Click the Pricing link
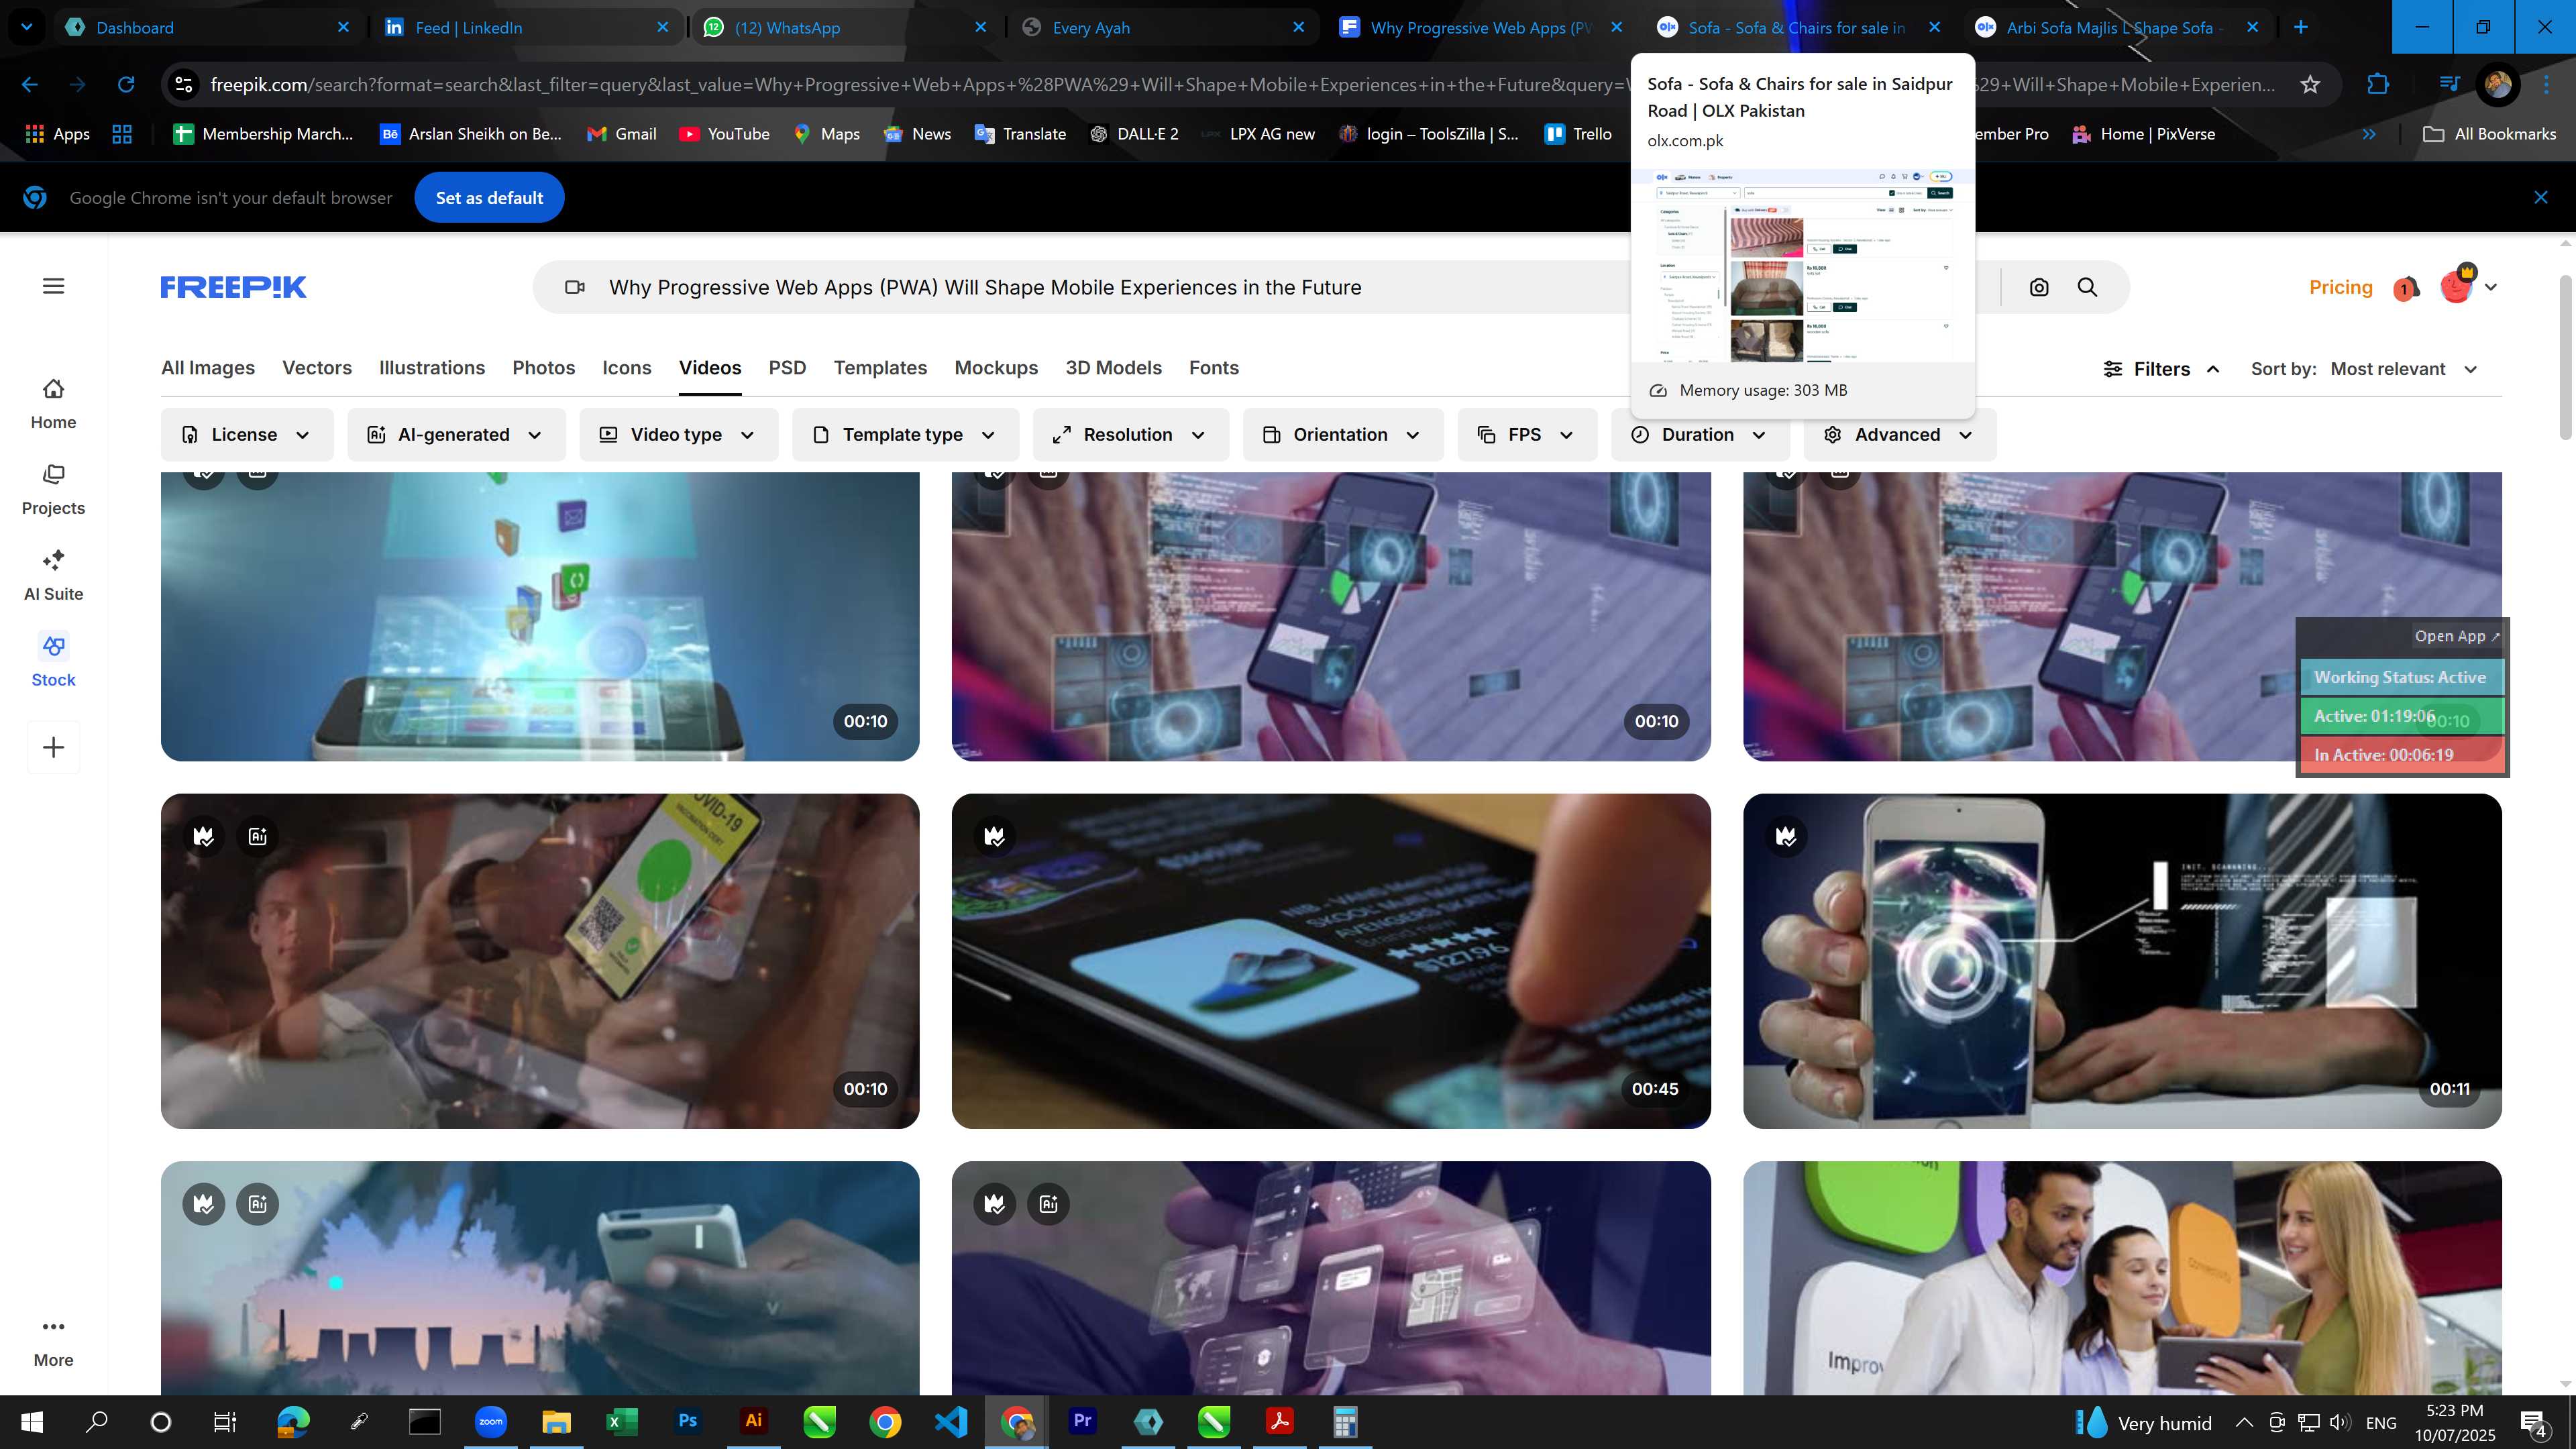 click(2340, 287)
